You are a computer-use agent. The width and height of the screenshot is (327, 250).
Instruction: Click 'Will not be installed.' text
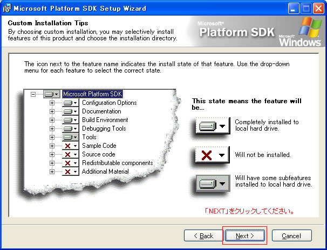(x=263, y=155)
